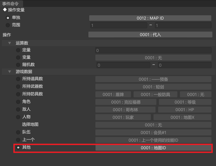The image size is (216, 166).
Task: Open the 0001 : 地图ID dropdown
Action: point(153,148)
